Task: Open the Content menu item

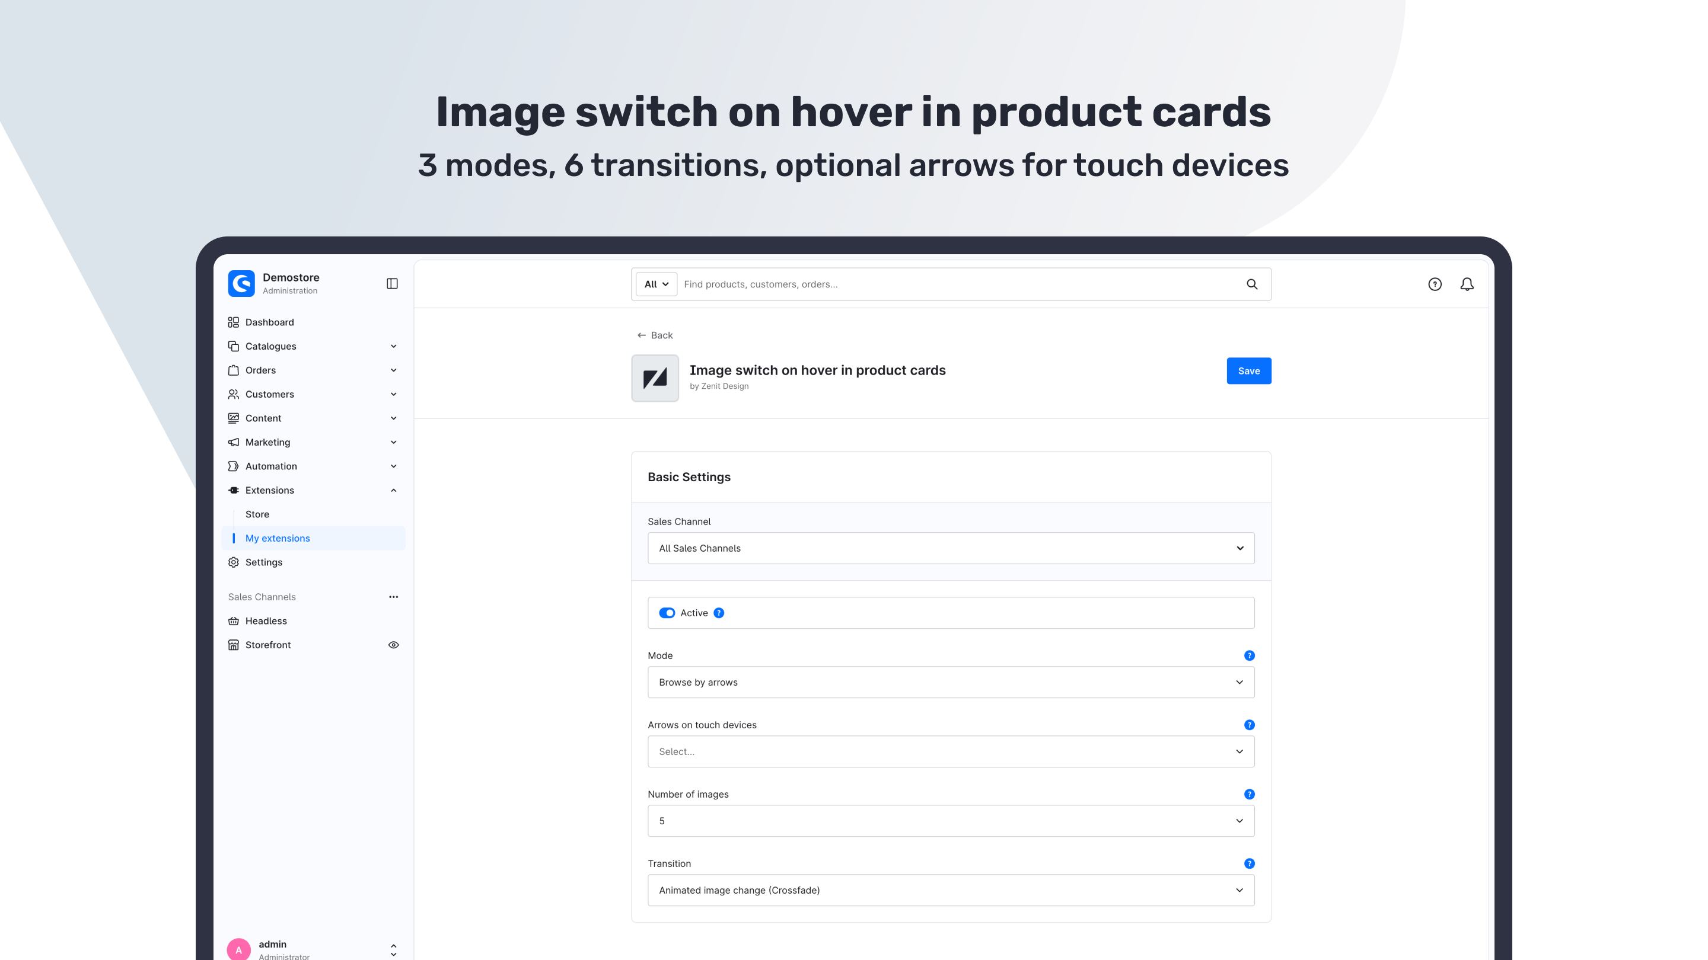Action: [x=313, y=418]
